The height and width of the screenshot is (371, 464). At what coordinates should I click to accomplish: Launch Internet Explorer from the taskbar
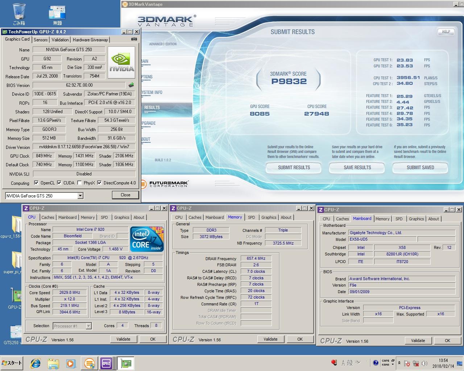tap(36, 363)
